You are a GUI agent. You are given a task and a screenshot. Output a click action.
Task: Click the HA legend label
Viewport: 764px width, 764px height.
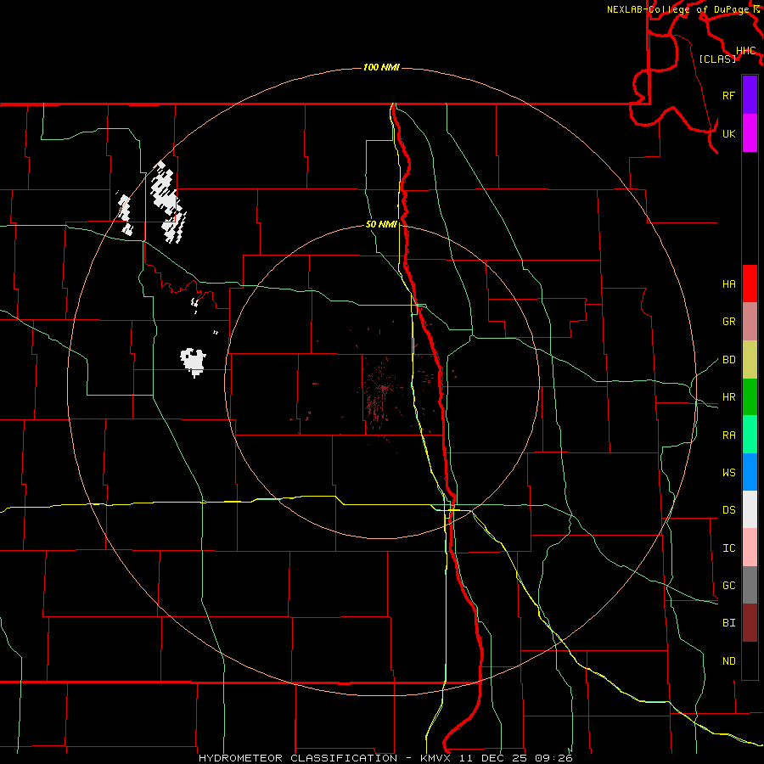click(728, 284)
